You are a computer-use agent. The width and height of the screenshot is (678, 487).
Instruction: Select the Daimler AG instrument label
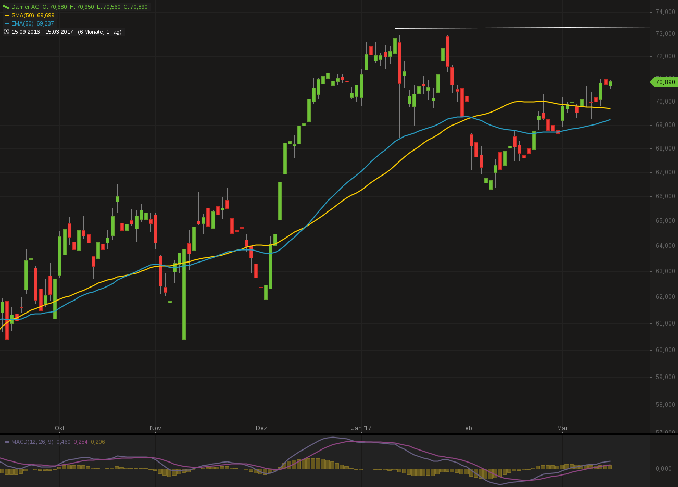pos(26,7)
